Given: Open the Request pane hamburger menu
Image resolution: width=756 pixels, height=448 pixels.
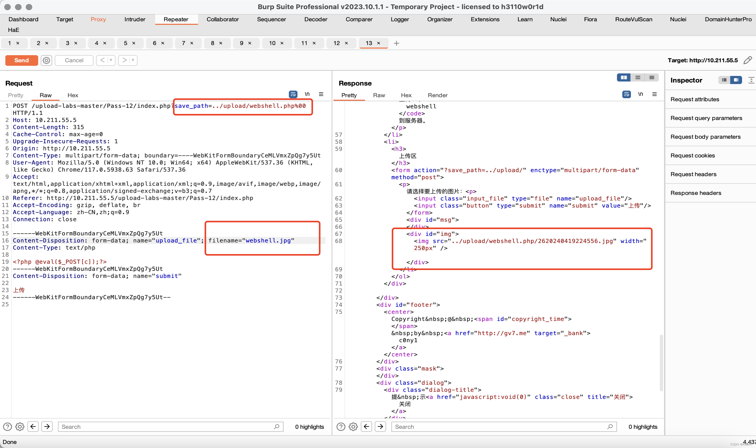Looking at the screenshot, I should [x=321, y=94].
